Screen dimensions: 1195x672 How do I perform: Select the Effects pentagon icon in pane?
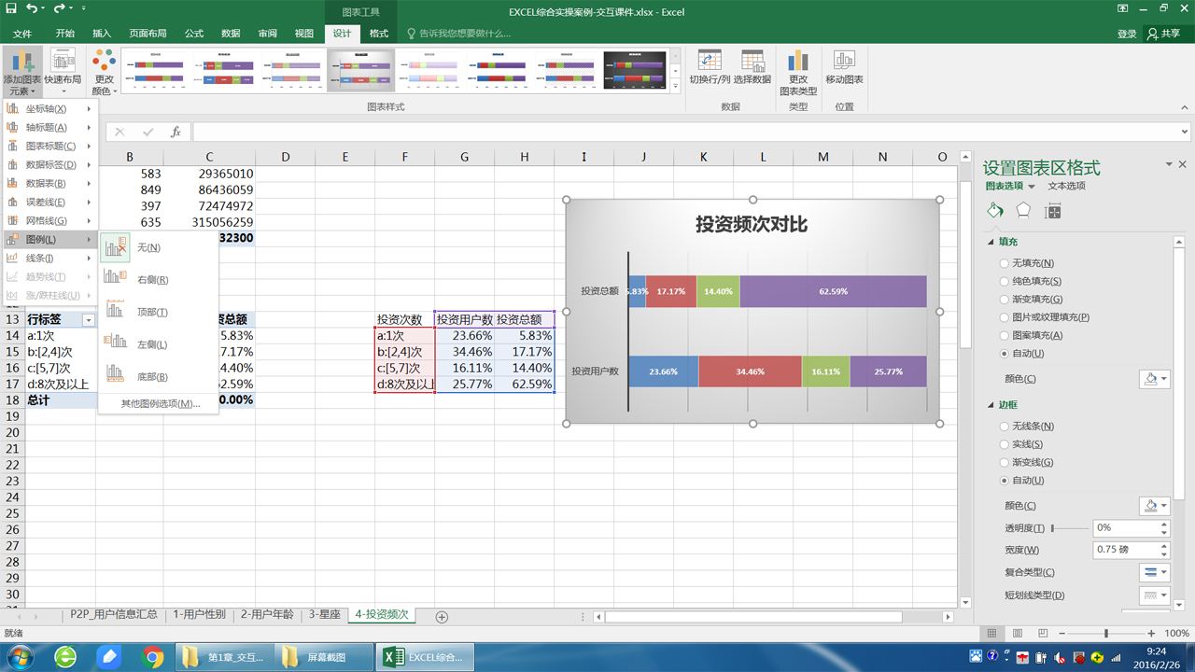point(1023,211)
